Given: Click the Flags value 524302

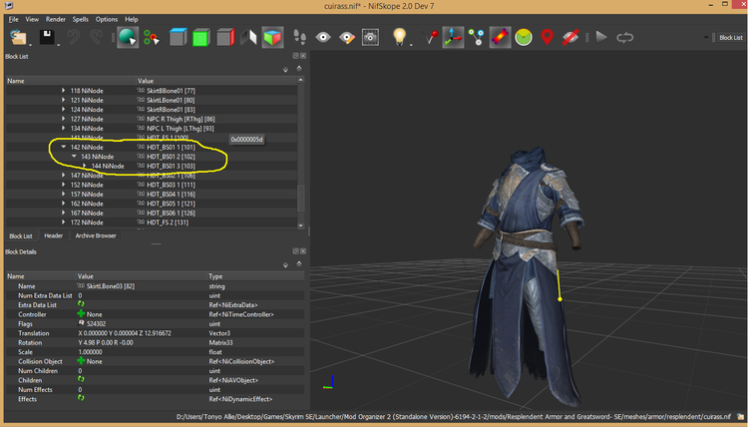Looking at the screenshot, I should pyautogui.click(x=96, y=323).
